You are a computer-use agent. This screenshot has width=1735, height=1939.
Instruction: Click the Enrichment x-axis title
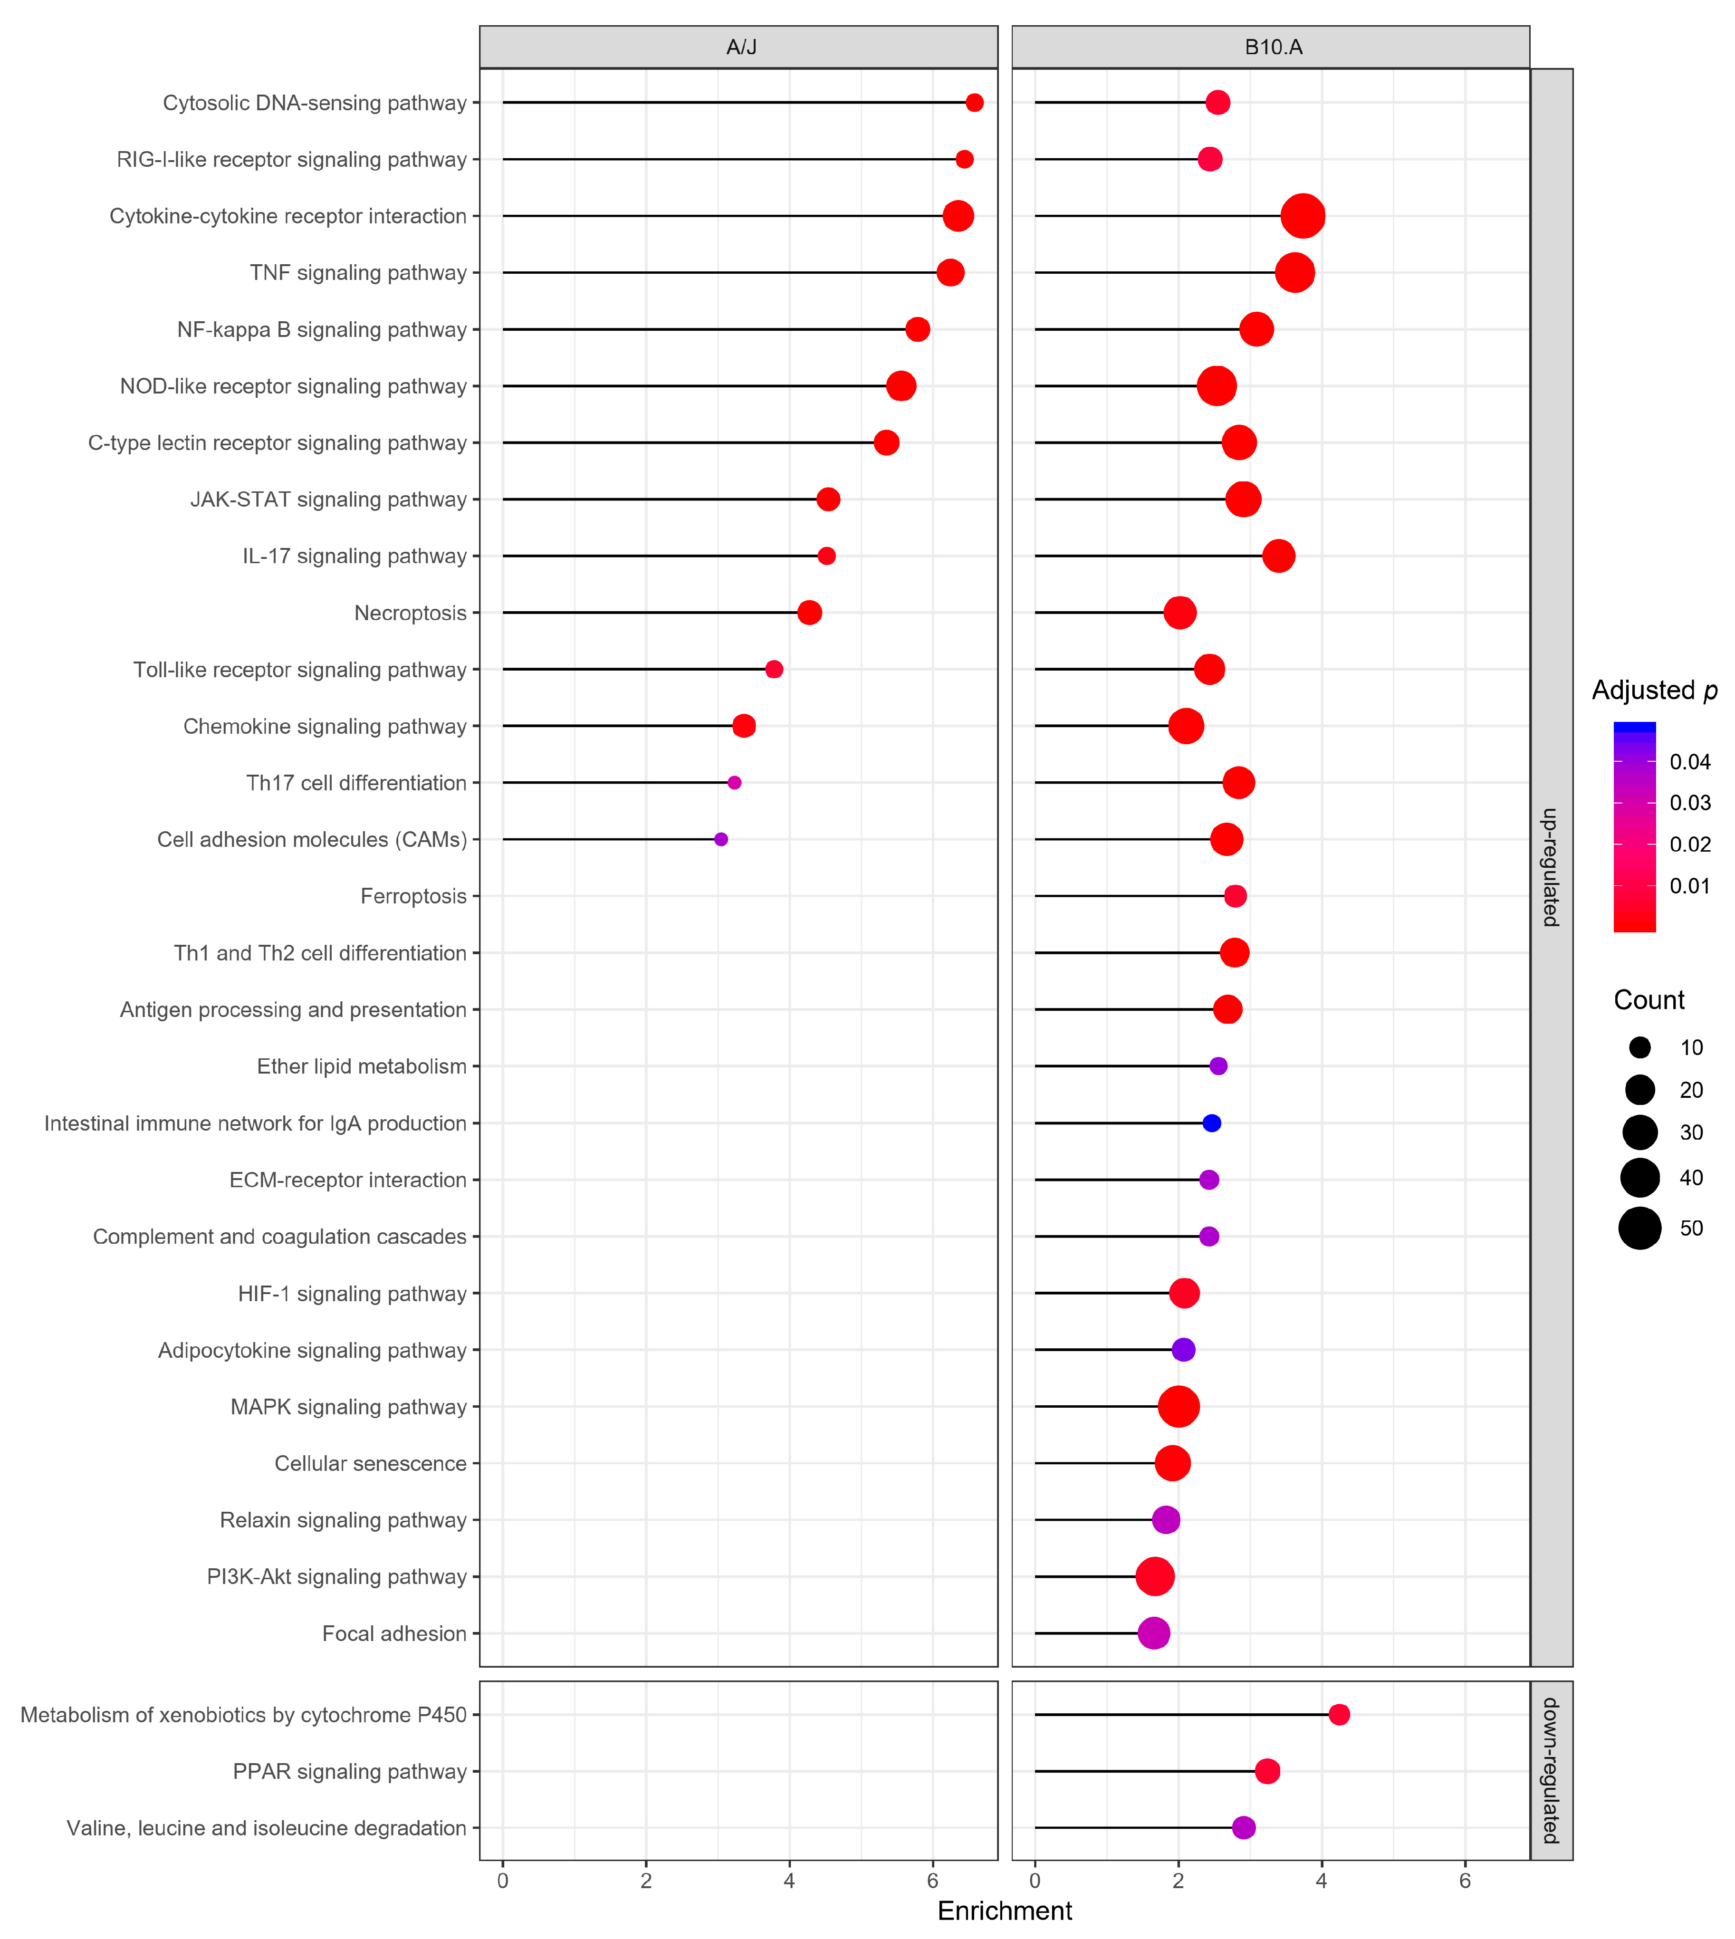click(x=1005, y=1910)
